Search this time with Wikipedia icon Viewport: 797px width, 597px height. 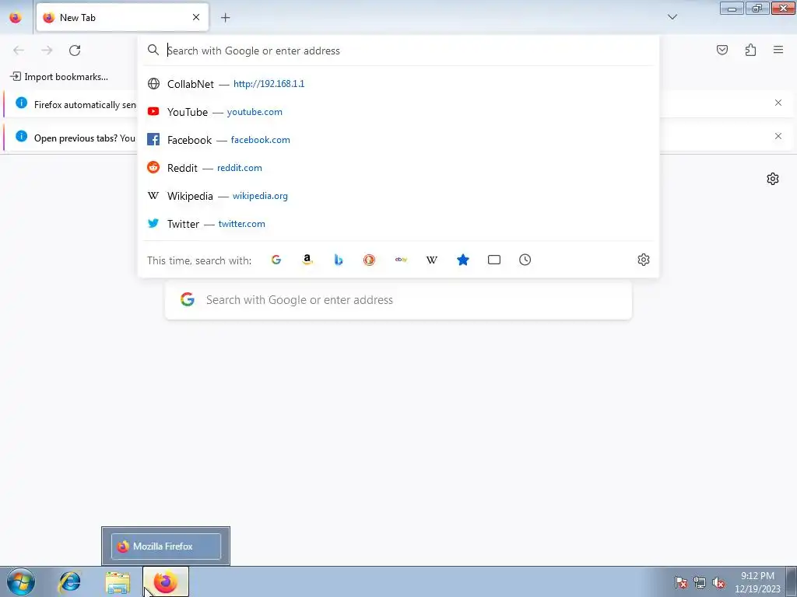tap(431, 260)
